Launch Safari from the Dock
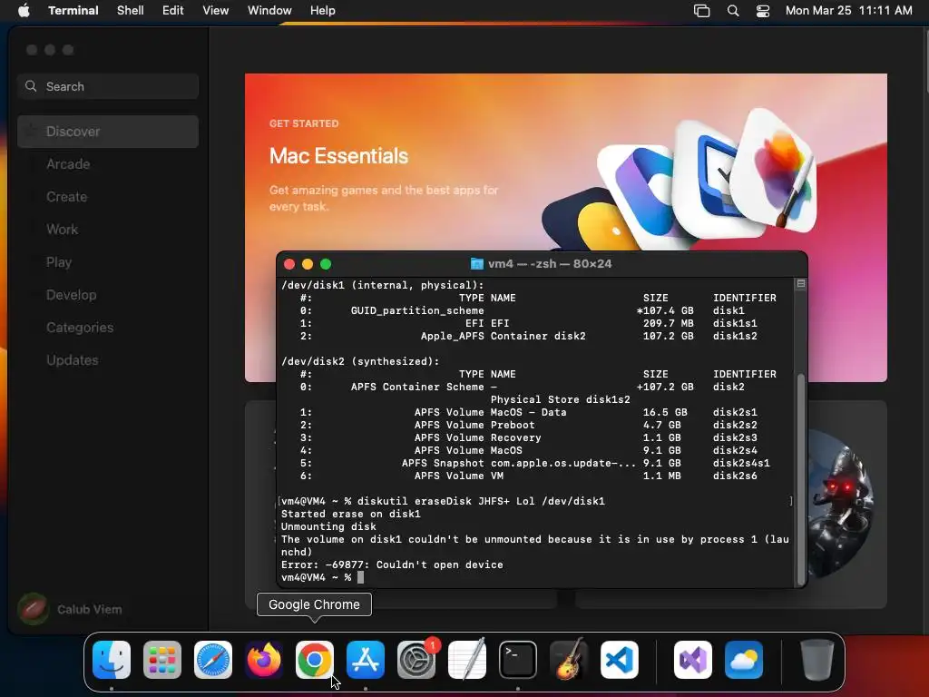 pos(213,660)
